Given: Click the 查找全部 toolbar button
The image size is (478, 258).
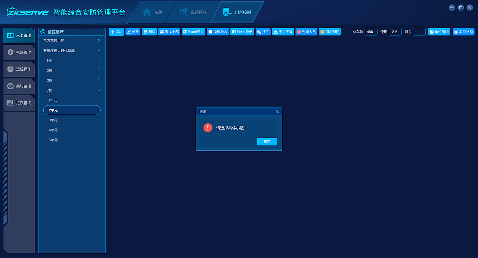Looking at the screenshot, I should click(169, 32).
